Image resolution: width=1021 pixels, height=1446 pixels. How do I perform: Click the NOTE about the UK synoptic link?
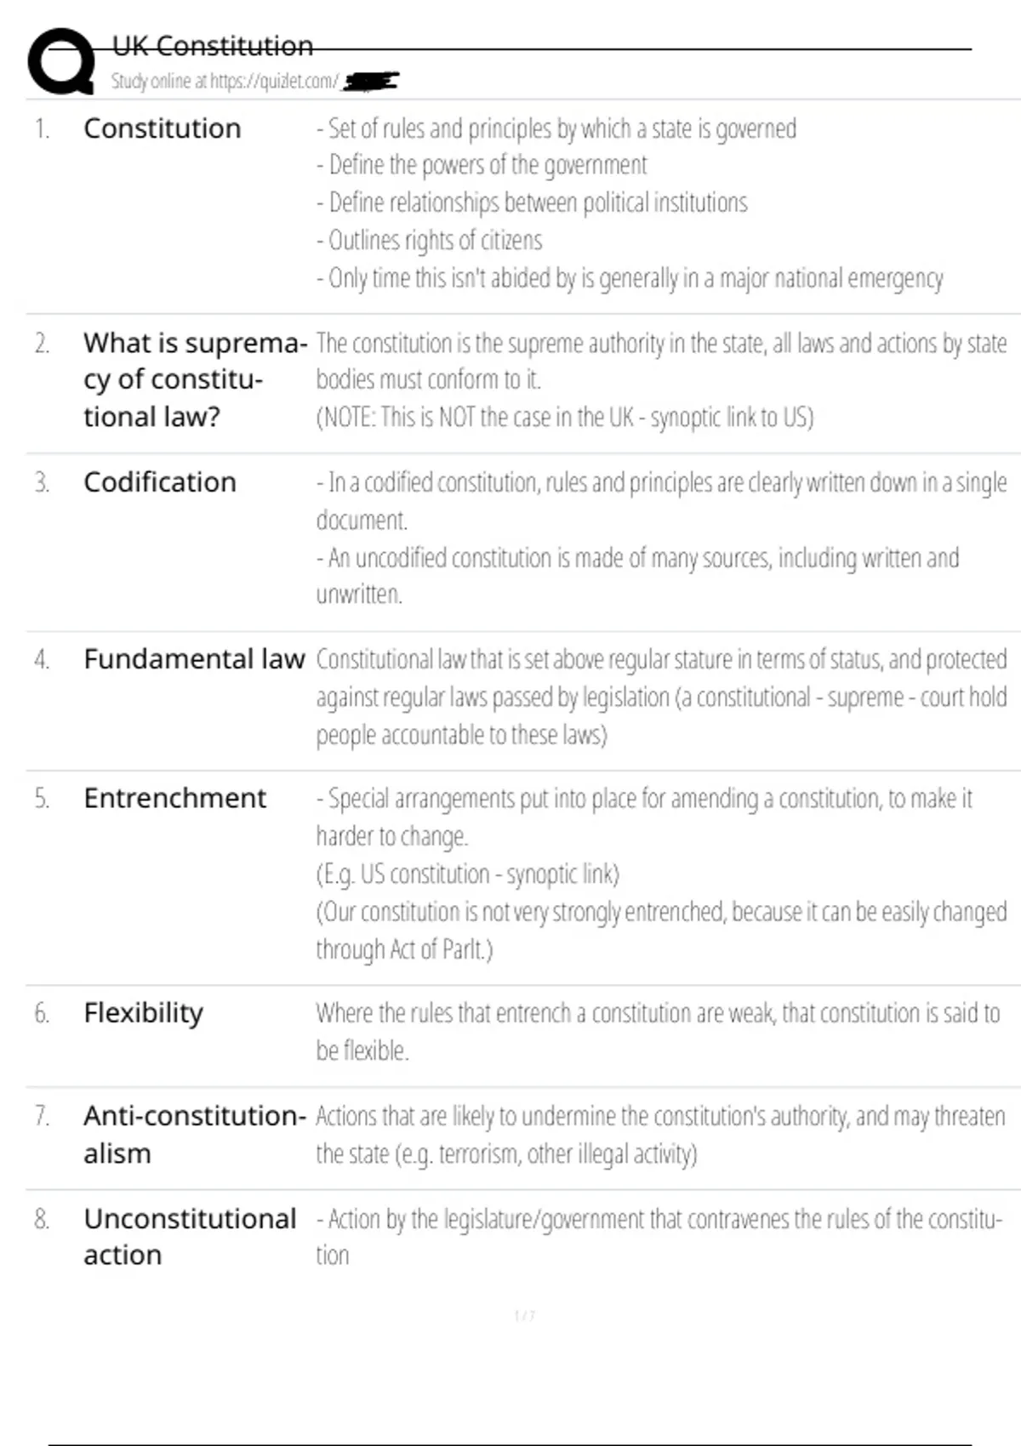click(x=565, y=418)
